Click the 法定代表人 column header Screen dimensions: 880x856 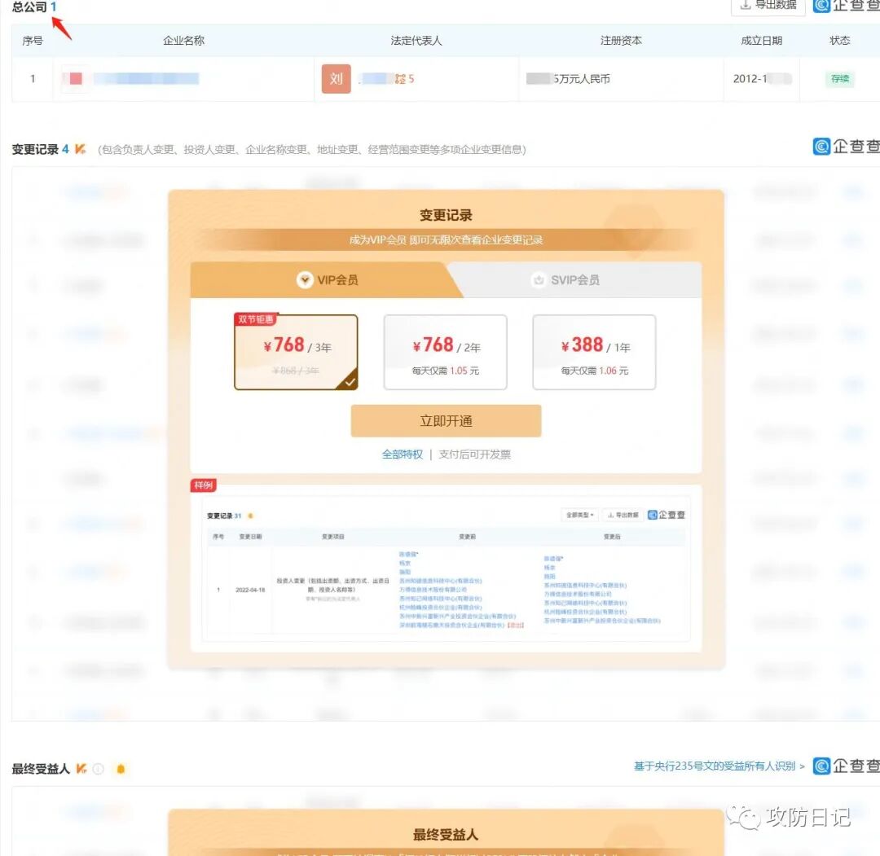click(x=416, y=41)
